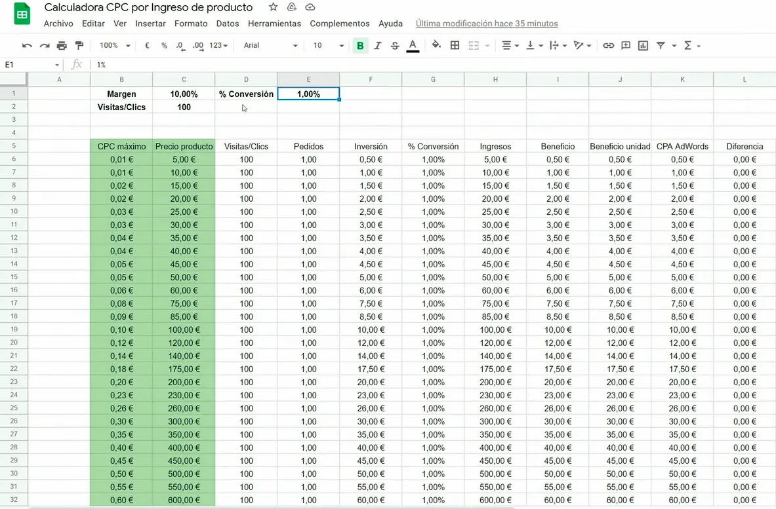The image size is (776, 509).
Task: Open font size 10 dropdown
Action: pos(328,45)
